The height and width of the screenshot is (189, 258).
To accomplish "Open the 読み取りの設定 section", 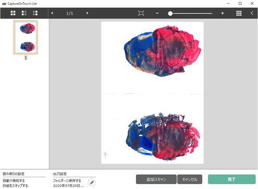I will [x=14, y=174].
